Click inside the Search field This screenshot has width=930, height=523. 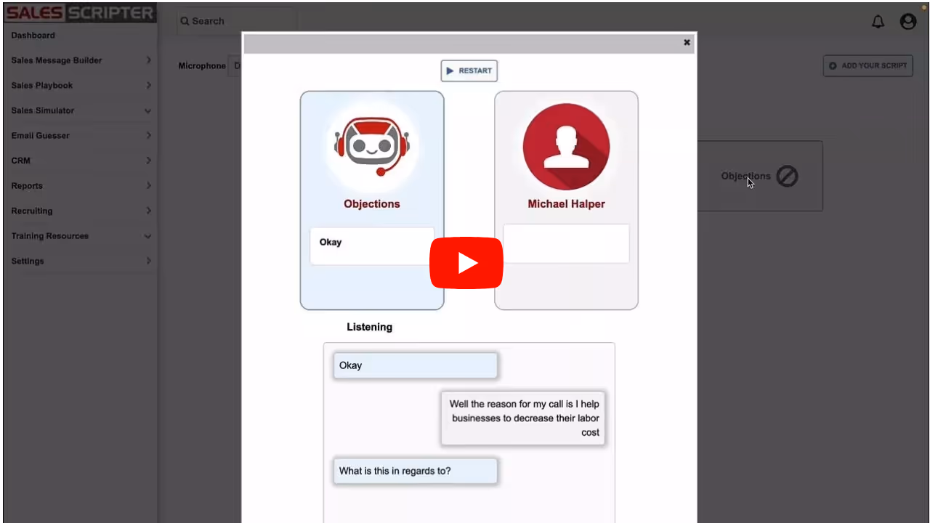237,21
